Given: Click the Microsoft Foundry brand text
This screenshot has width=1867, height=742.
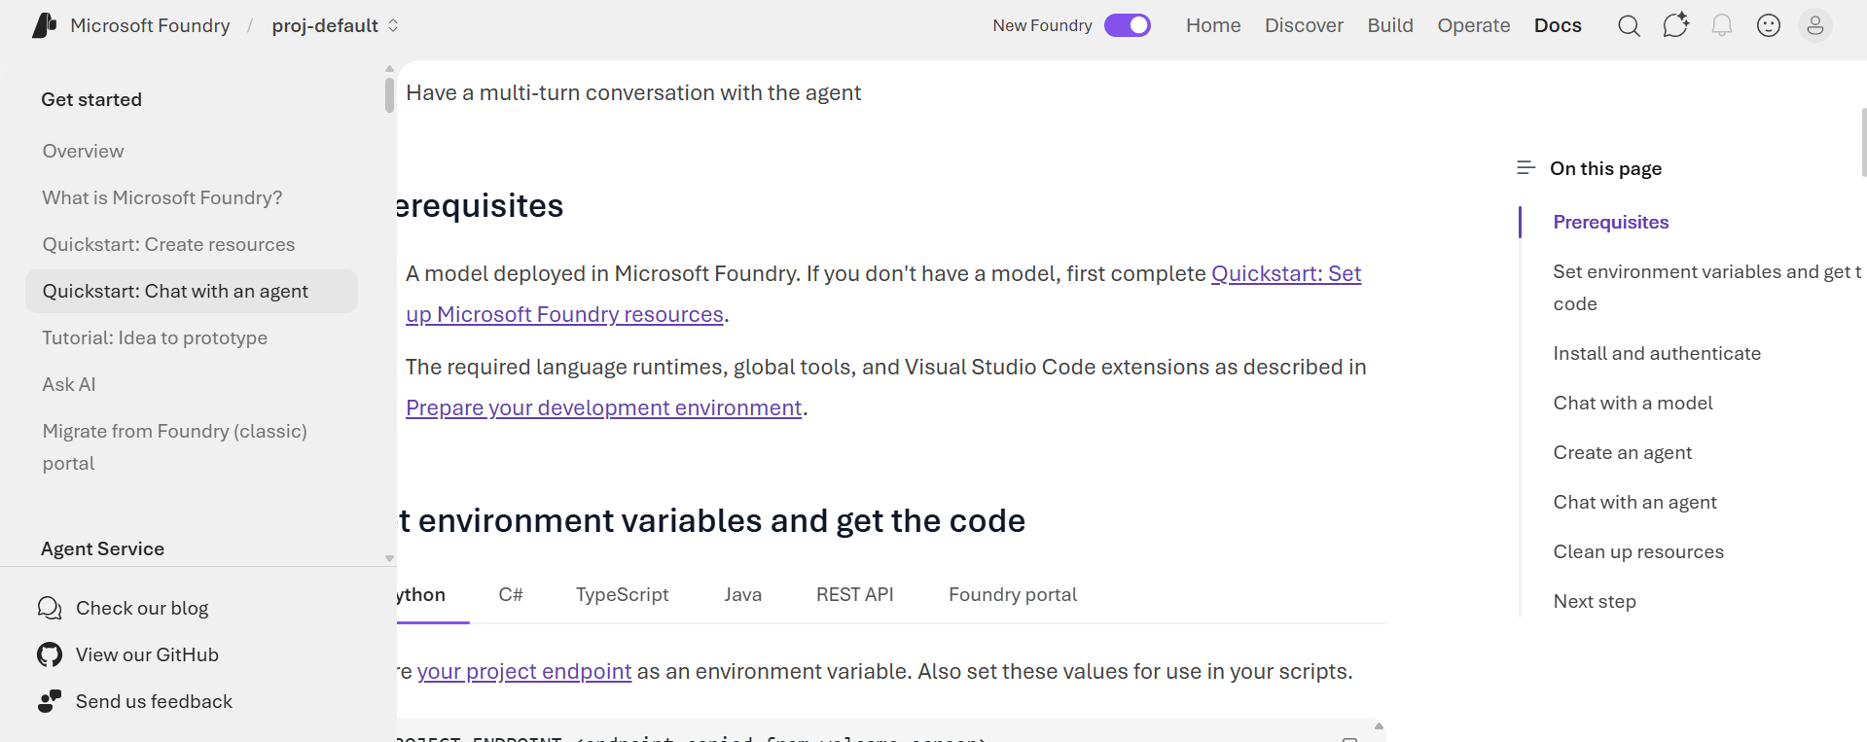Looking at the screenshot, I should click(x=150, y=25).
